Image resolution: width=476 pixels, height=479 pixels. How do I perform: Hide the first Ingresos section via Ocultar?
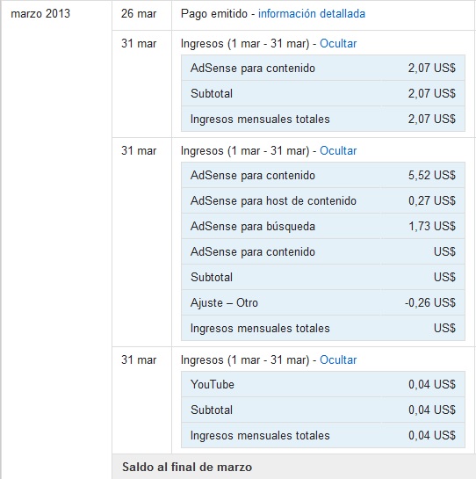click(338, 43)
